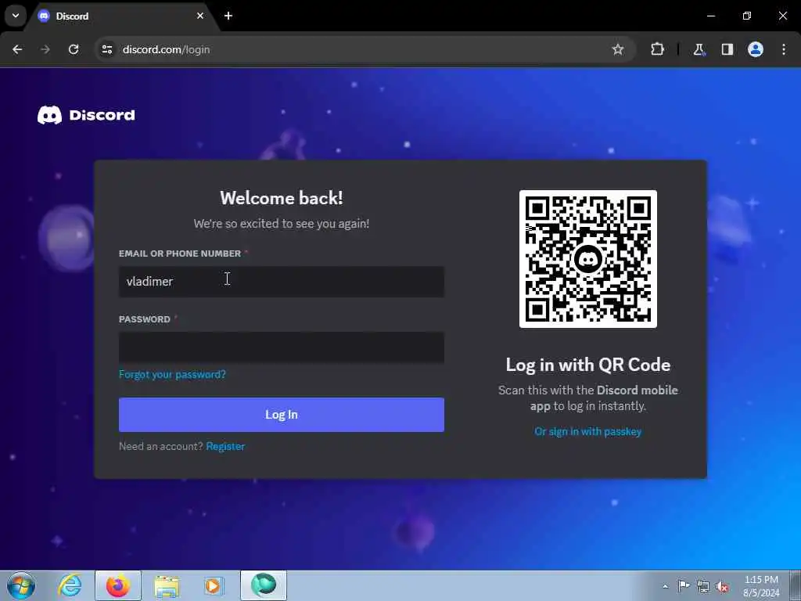Open the Extensions puzzle icon
The height and width of the screenshot is (601, 801).
[x=657, y=49]
